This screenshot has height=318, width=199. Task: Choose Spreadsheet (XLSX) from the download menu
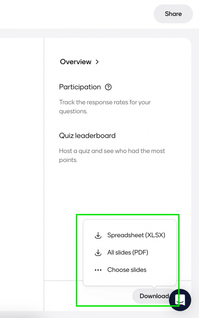[136, 235]
